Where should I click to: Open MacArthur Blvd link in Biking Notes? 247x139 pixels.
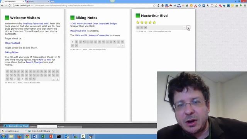[78, 31]
